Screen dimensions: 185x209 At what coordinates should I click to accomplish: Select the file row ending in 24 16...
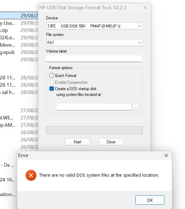pos(9,180)
